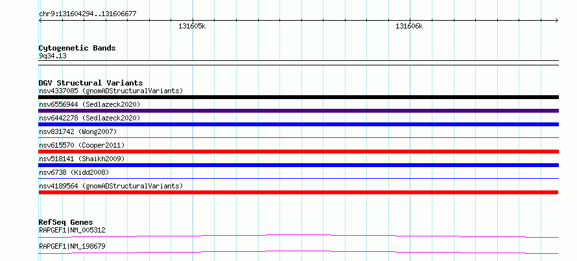The width and height of the screenshot is (577, 261).
Task: Open the nsv6556944 (Sedlazeck2020) variant label
Action: (x=89, y=104)
